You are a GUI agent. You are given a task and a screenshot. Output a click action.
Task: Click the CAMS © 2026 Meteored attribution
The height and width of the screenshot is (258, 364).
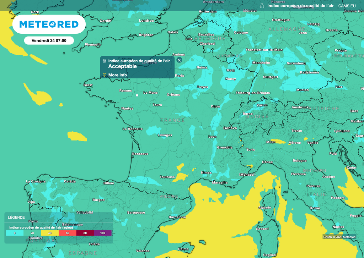(339, 237)
